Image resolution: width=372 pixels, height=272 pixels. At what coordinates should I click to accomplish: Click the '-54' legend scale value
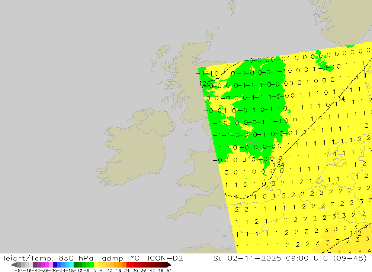pos(19,271)
